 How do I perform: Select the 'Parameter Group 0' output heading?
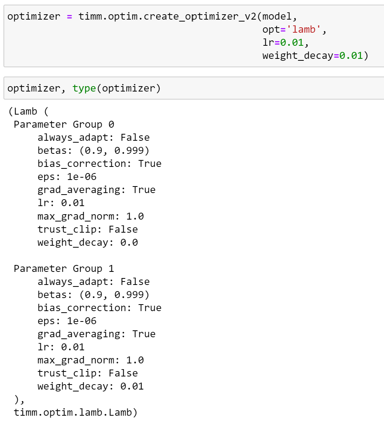(x=64, y=125)
